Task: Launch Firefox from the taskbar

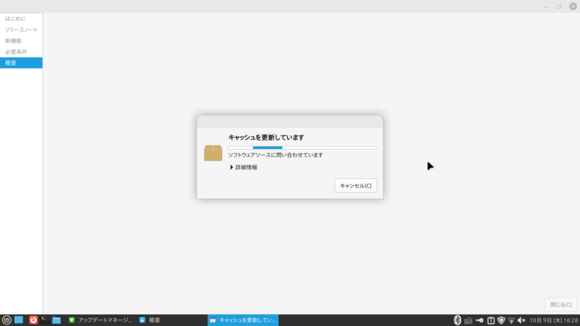Action: point(33,320)
